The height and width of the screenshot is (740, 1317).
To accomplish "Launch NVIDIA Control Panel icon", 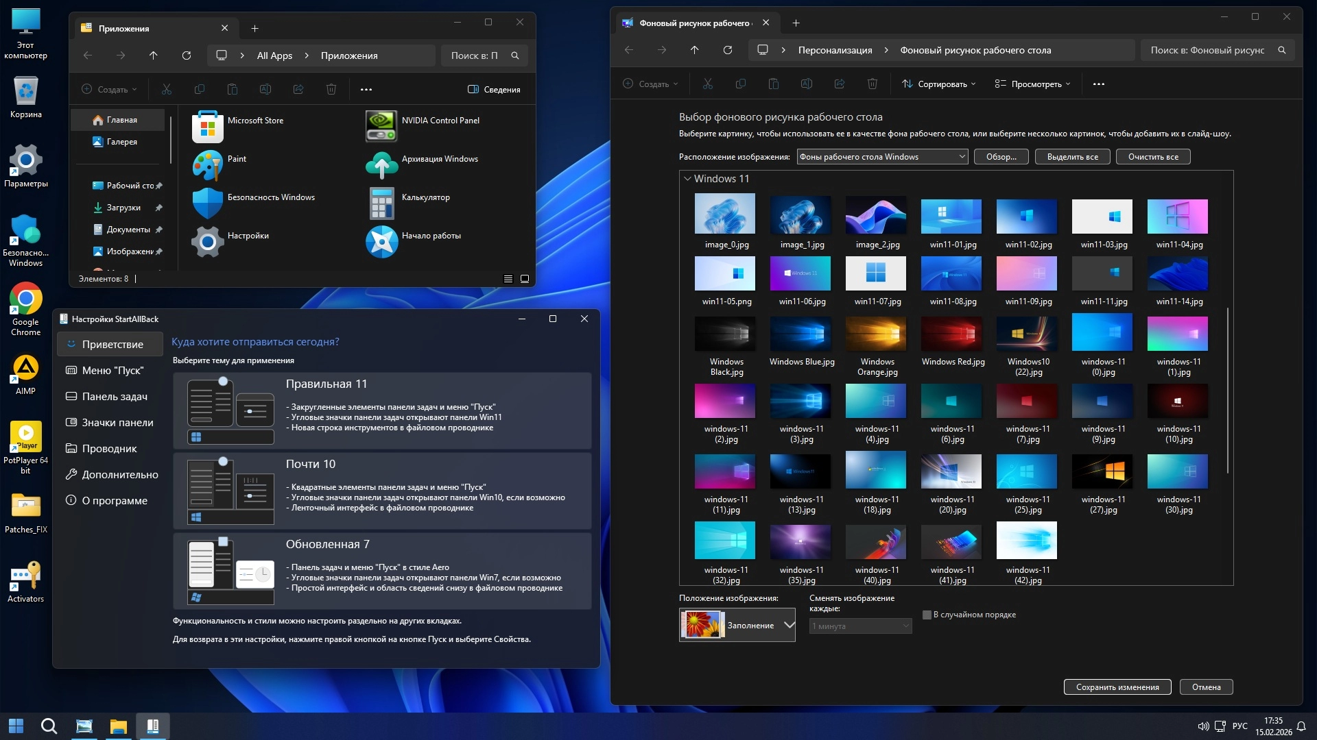I will pyautogui.click(x=381, y=127).
